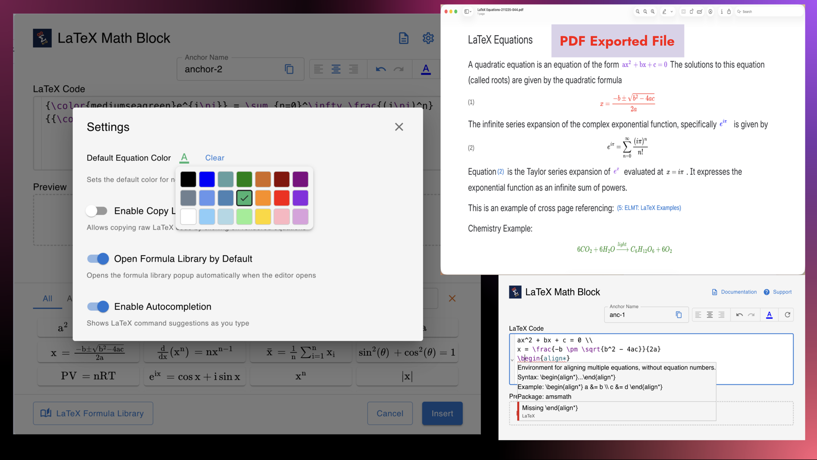Insert absolute value |x| formula
817x460 pixels.
[x=407, y=376]
